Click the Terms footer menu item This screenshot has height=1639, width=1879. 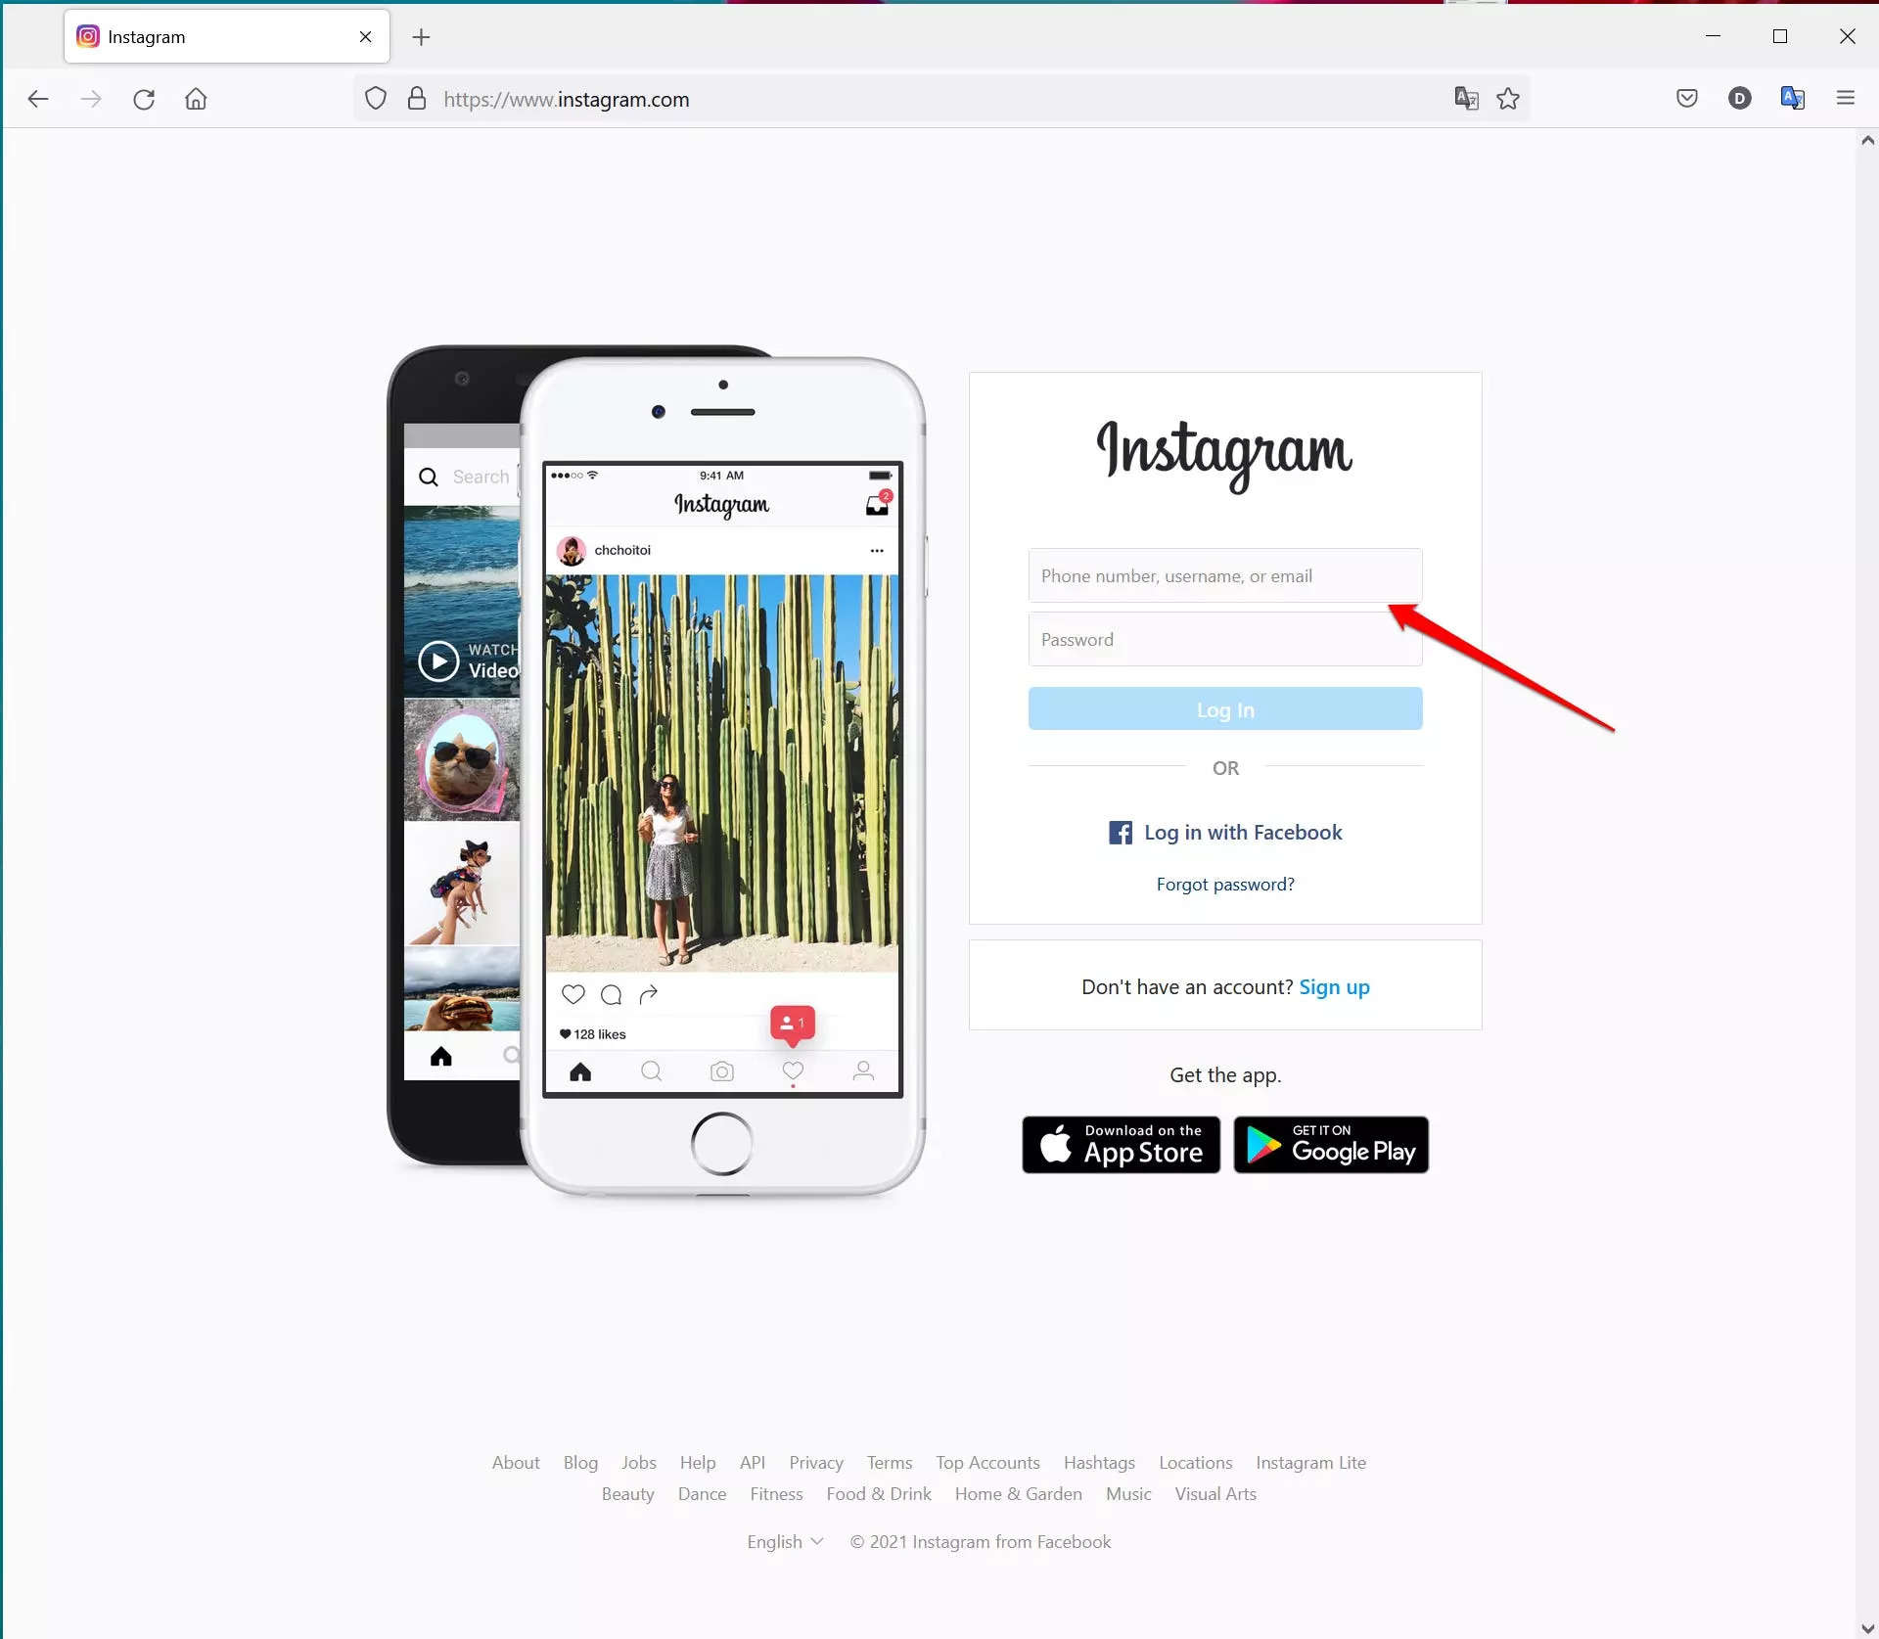889,1462
